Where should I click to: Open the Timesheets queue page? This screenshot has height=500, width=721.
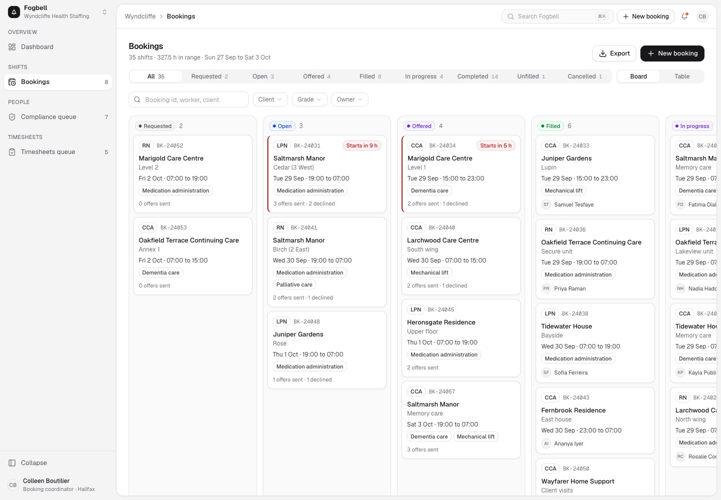[58, 152]
